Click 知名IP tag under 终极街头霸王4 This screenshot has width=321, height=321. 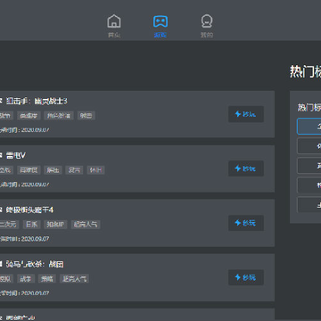pyautogui.click(x=55, y=225)
